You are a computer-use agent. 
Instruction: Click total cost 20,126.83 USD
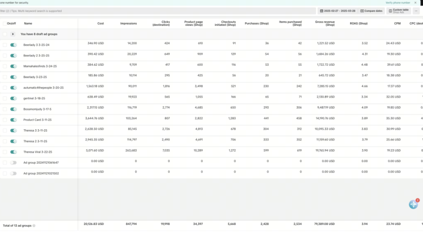[94, 224]
